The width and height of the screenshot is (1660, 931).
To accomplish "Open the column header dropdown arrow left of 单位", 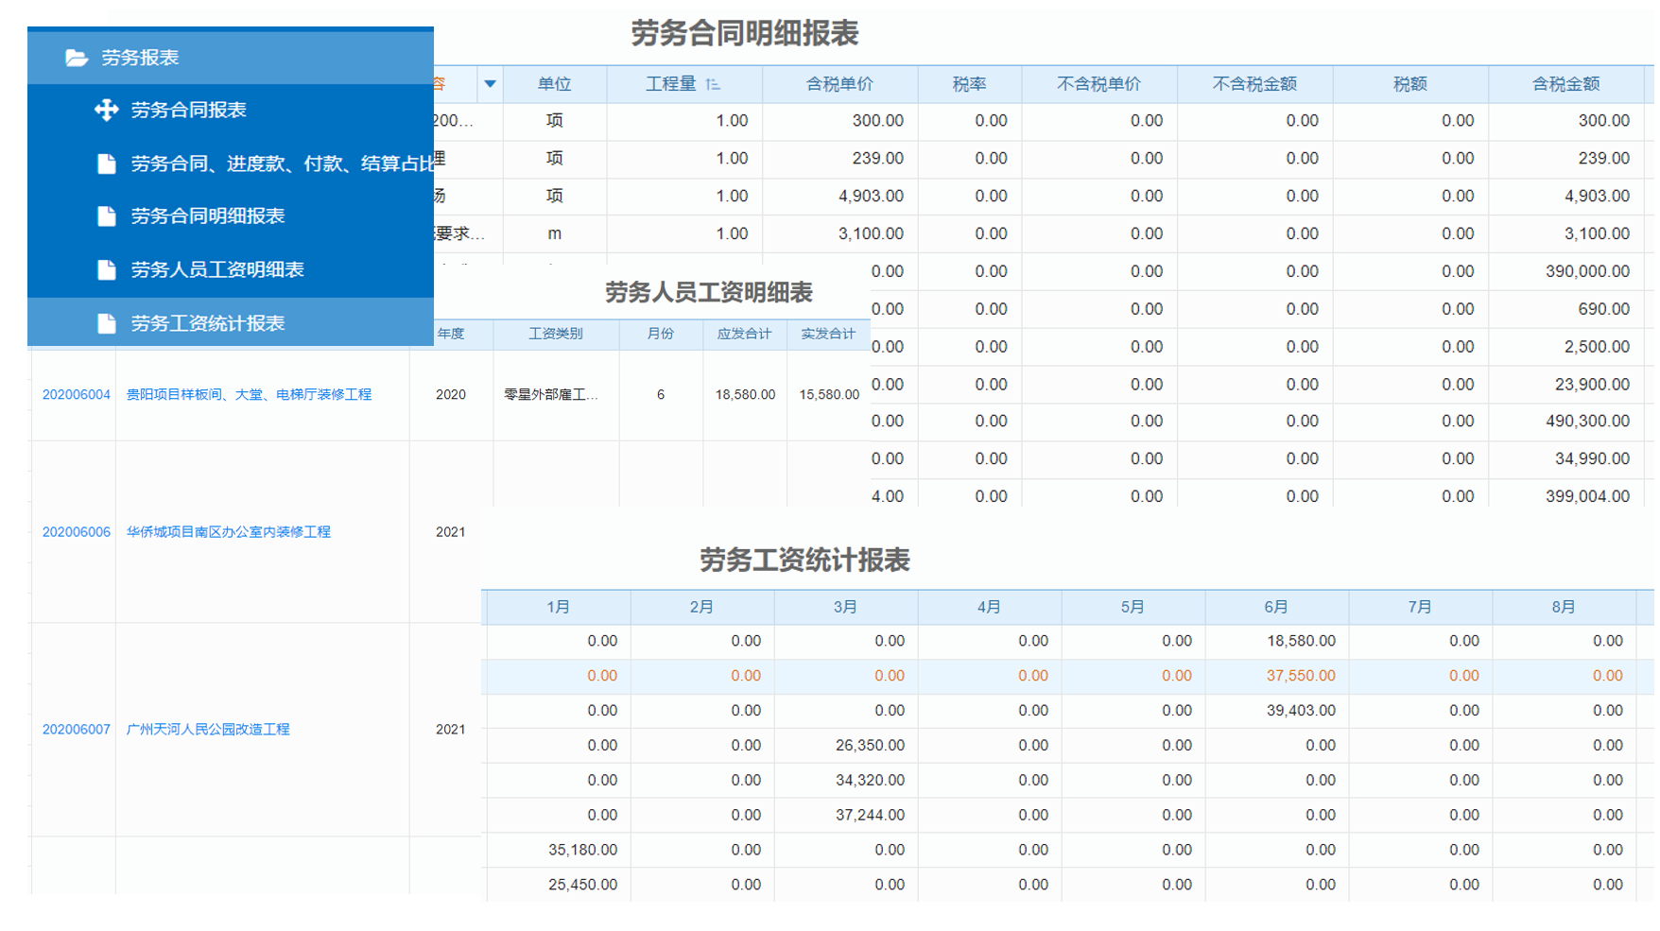I will (x=490, y=84).
